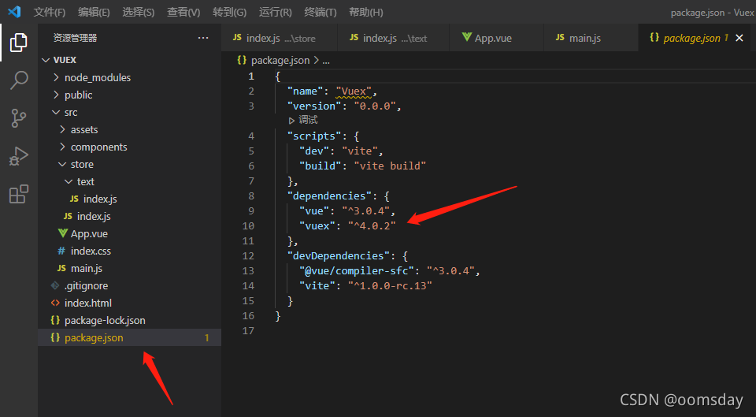Image resolution: width=756 pixels, height=417 pixels.
Task: Collapse the text folder
Action: pyautogui.click(x=129, y=181)
